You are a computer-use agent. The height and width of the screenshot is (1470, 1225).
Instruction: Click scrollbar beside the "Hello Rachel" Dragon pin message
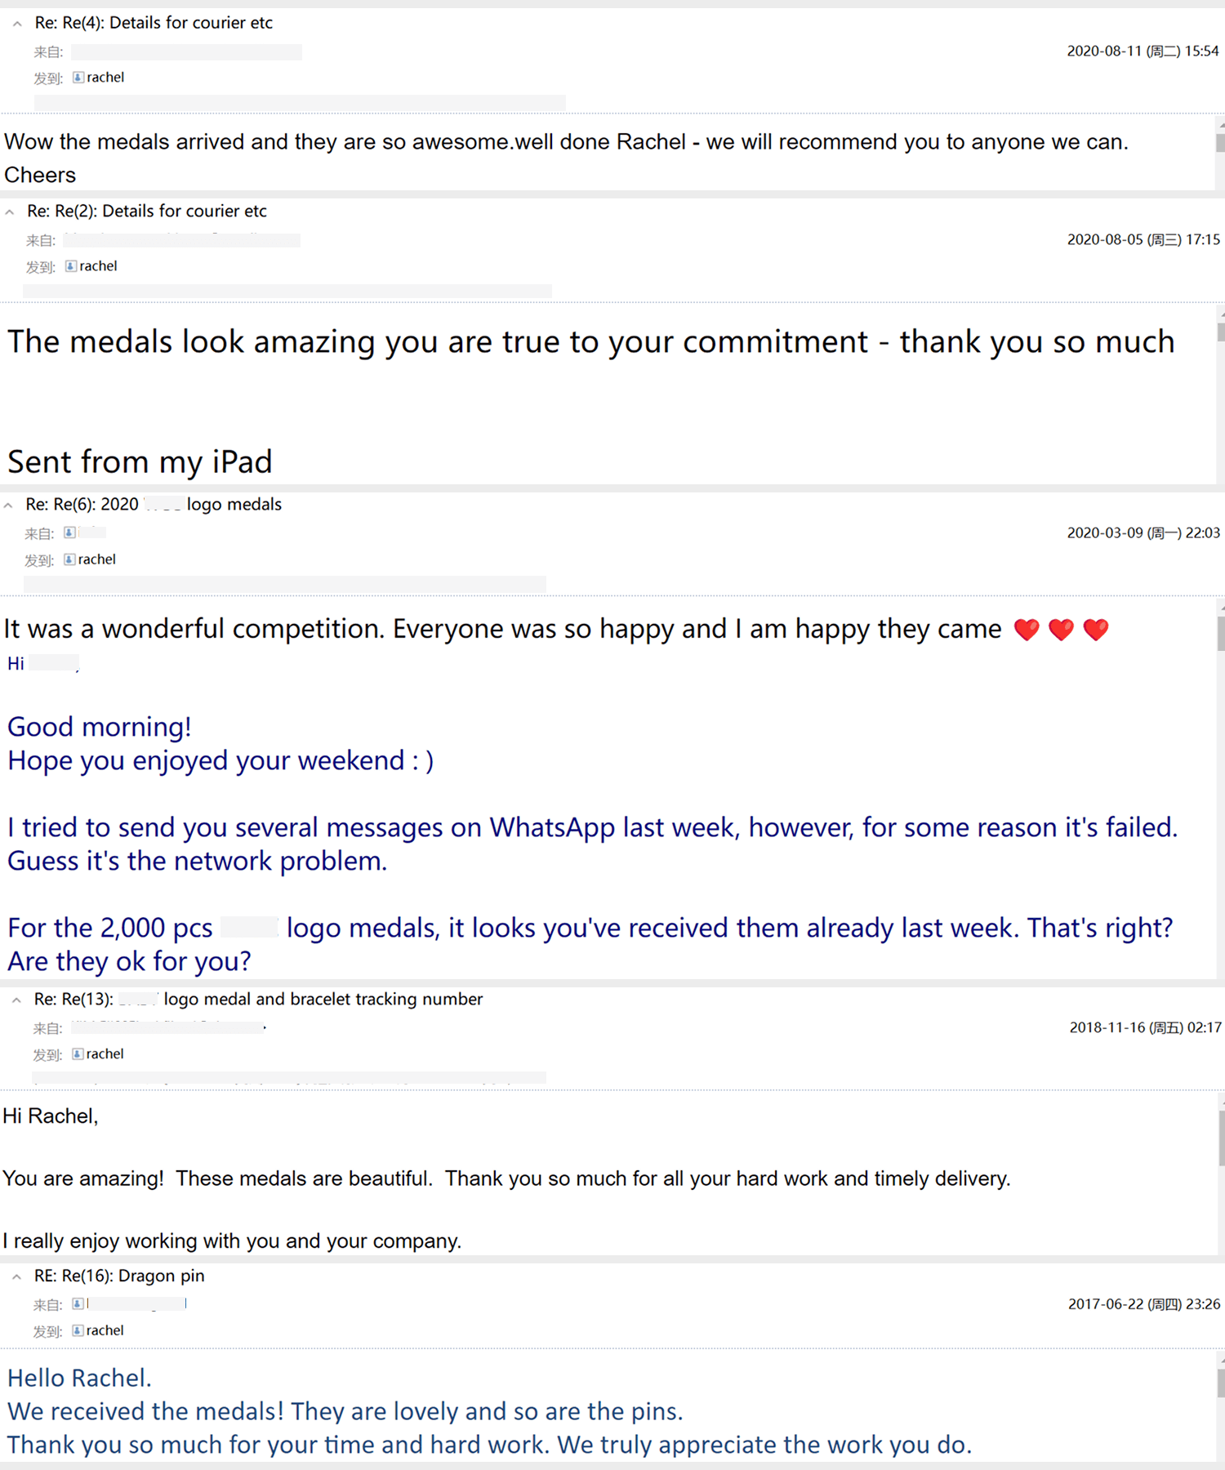pyautogui.click(x=1220, y=1383)
